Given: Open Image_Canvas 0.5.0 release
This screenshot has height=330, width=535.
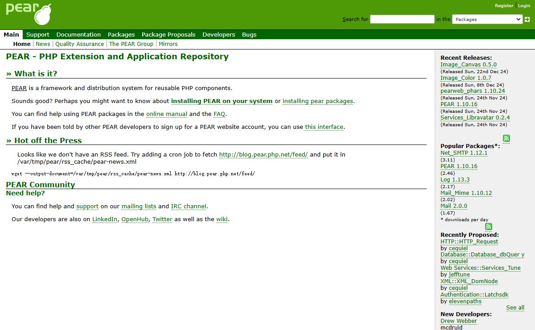Looking at the screenshot, I should point(469,64).
